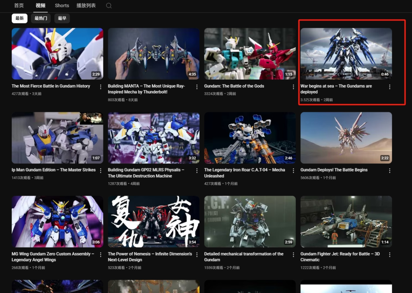Open more options for 'The Most Fierce Battle in Gundam History'
This screenshot has height=293, width=412.
101,87
